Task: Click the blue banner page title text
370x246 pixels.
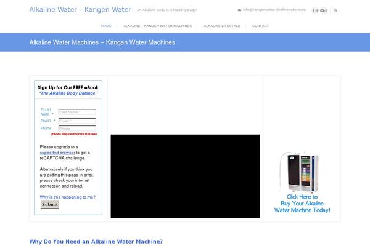Action: pos(102,42)
